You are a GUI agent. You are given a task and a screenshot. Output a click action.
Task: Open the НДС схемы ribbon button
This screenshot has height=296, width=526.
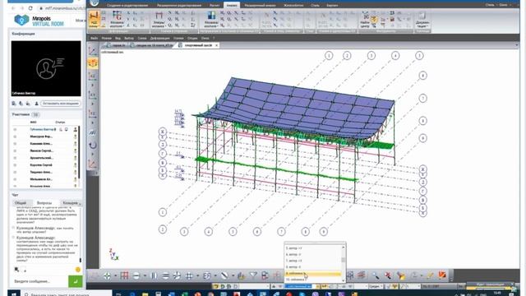(94, 19)
